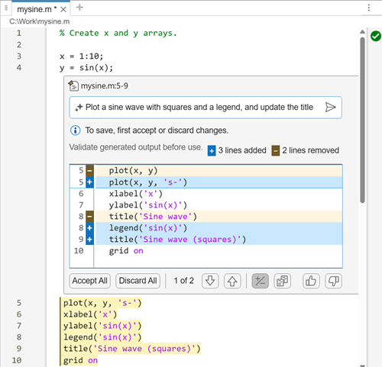Click editor line 8 legend('sin(x)')
The image size is (382, 367).
102,337
